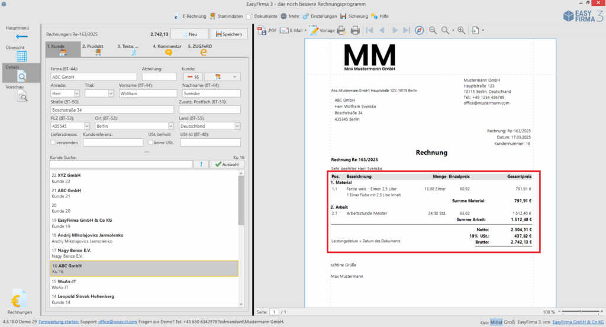Open the Übersicht grid view
This screenshot has height=327, width=606.
coord(22,56)
